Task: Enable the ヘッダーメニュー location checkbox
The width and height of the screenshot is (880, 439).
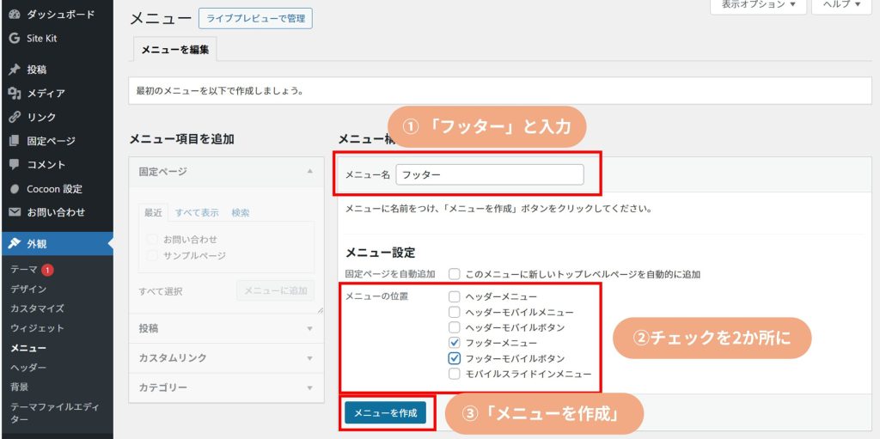Action: (455, 296)
